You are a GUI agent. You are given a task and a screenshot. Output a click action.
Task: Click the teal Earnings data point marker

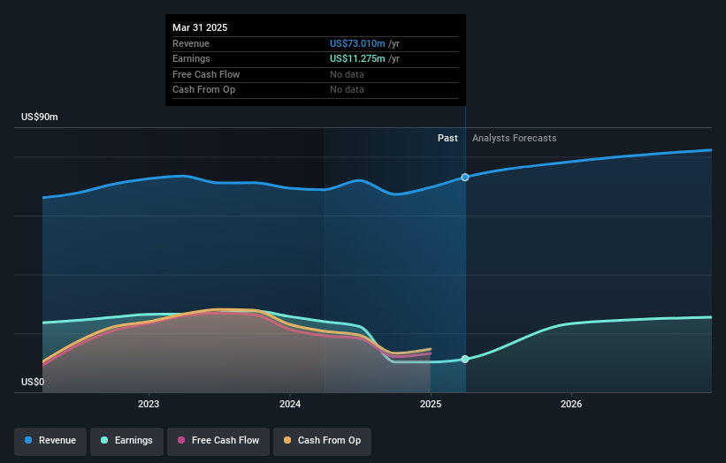465,359
